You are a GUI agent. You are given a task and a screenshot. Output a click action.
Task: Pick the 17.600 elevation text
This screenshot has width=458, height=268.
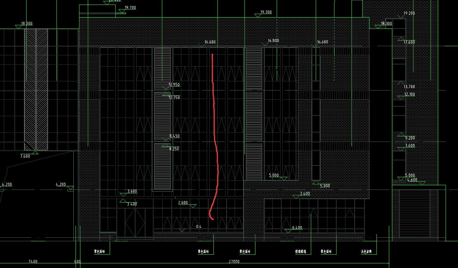409,42
